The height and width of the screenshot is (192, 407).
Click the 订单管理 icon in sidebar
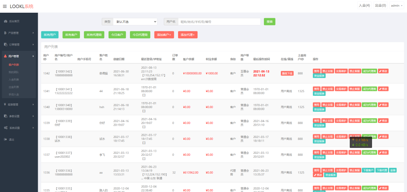click(5, 45)
